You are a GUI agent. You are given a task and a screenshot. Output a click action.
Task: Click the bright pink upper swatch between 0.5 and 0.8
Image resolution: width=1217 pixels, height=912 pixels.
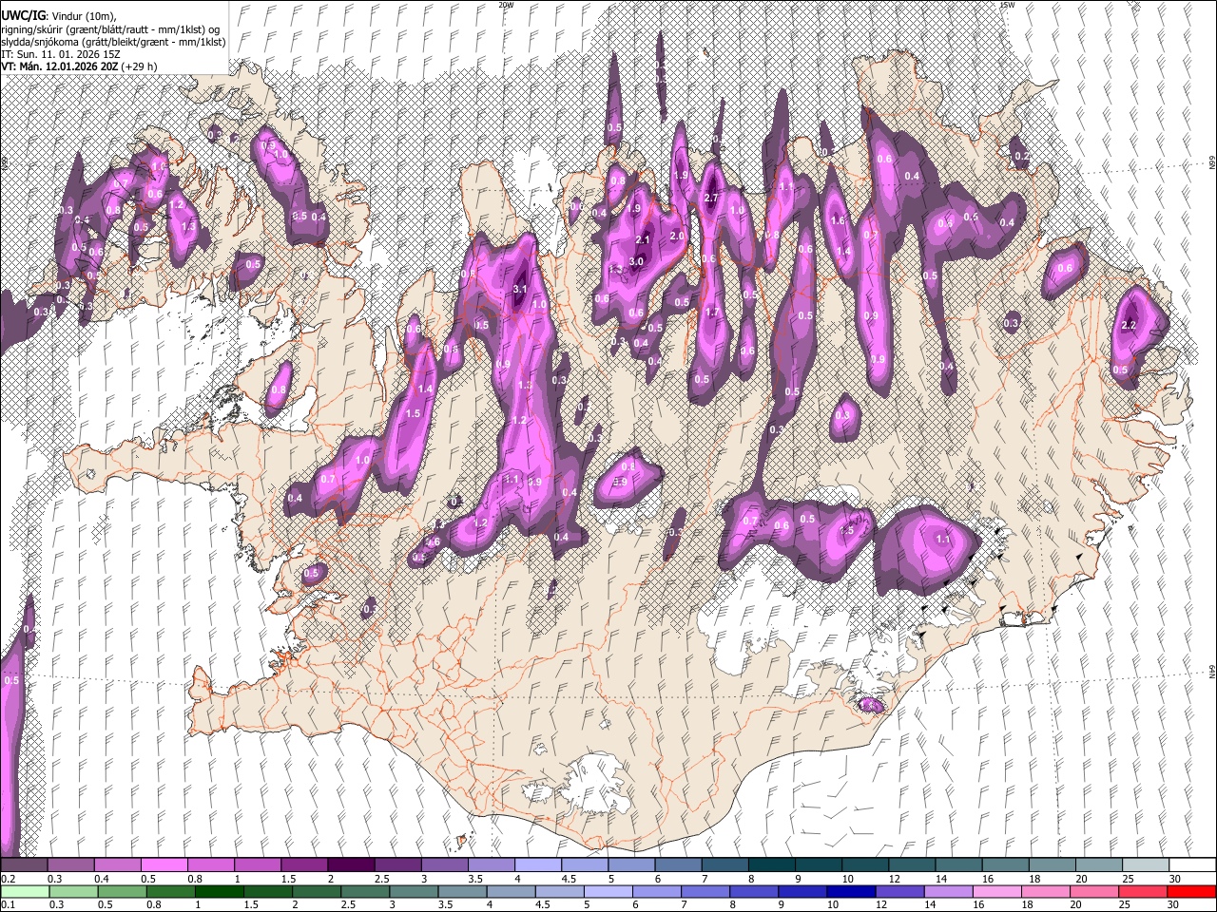164,865
